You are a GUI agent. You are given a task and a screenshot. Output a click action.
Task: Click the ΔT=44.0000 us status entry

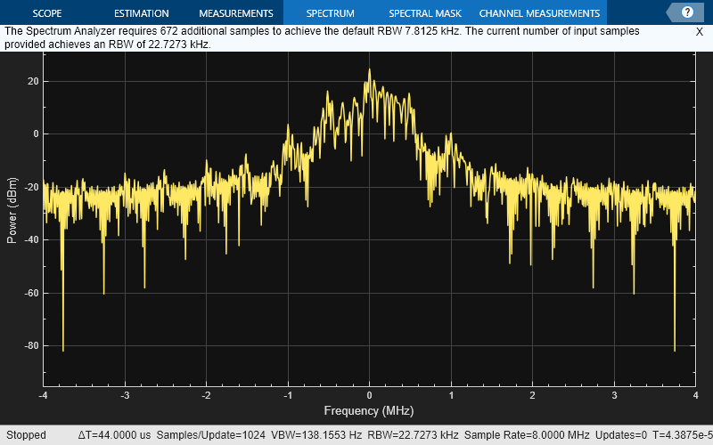[x=114, y=435]
